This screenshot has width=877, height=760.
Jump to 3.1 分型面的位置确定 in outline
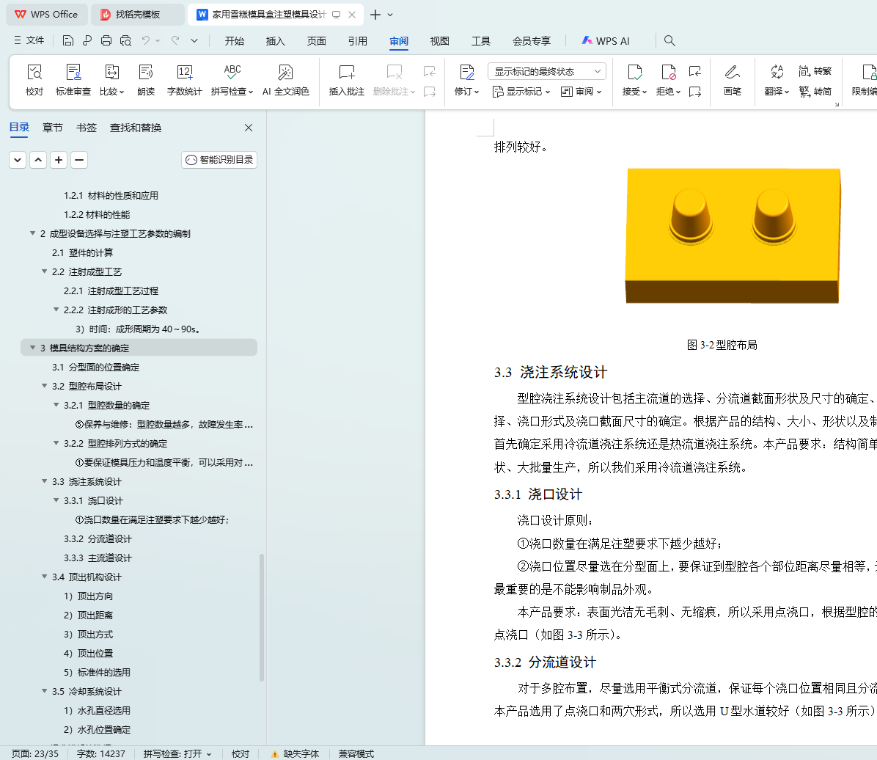pyautogui.click(x=95, y=367)
